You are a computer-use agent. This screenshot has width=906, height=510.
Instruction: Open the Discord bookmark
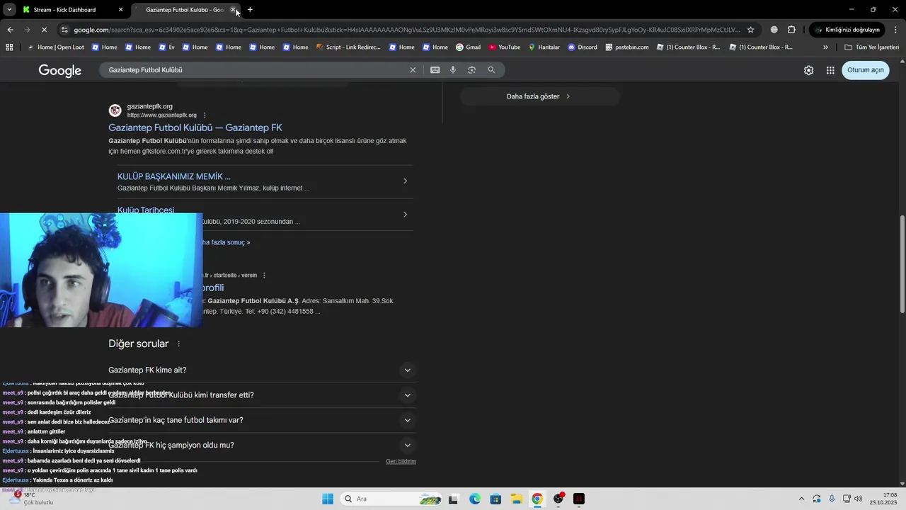(x=582, y=47)
